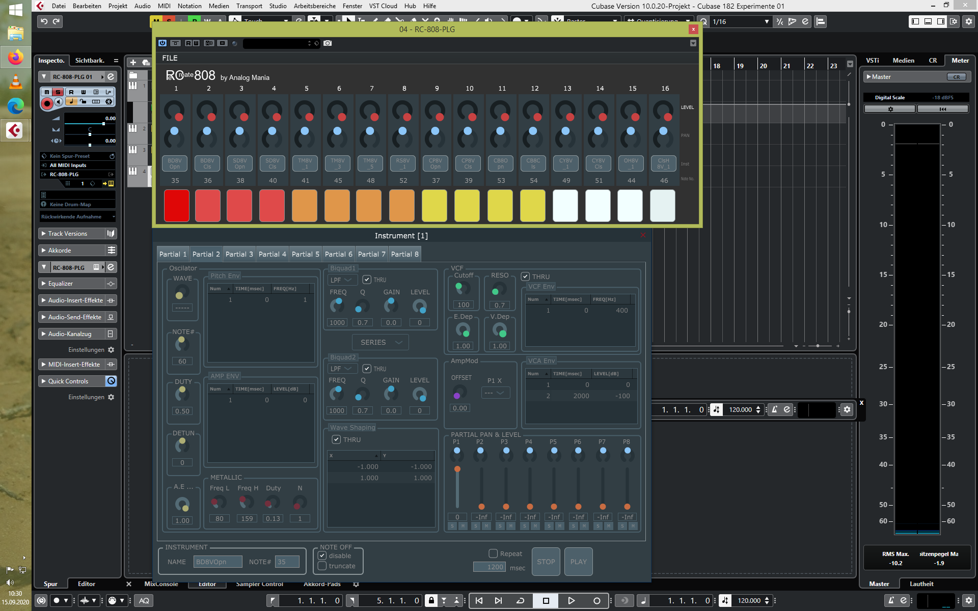Click the transport Record button

click(x=596, y=601)
